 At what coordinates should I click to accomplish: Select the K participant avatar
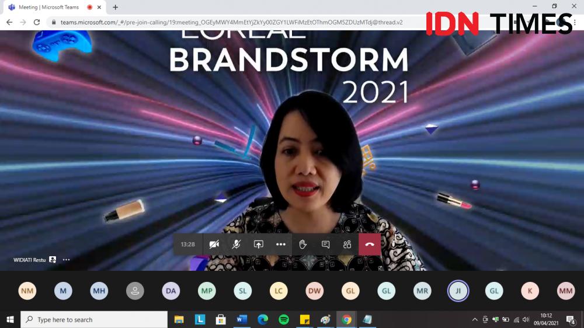tap(530, 291)
